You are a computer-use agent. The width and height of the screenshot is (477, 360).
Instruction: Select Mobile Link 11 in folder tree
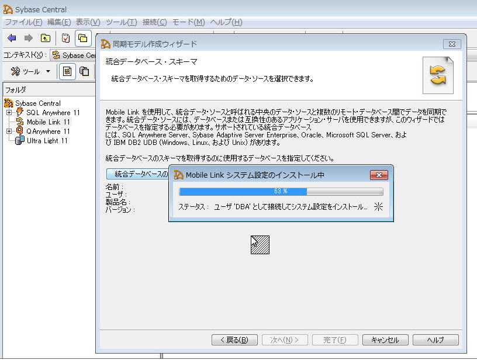pyautogui.click(x=48, y=122)
